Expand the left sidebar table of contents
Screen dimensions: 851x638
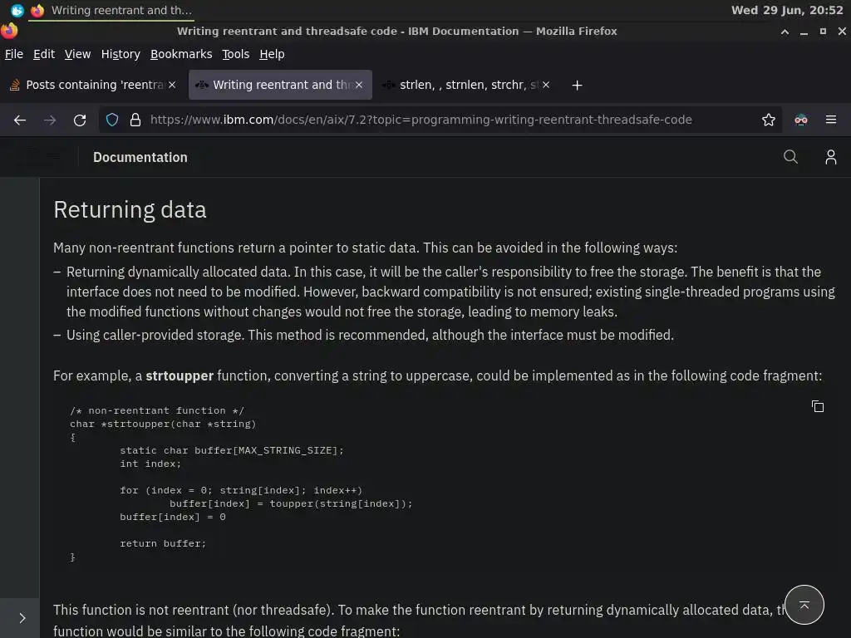22,618
